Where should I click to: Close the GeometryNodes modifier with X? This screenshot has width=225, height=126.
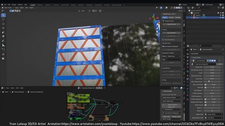click(x=219, y=61)
